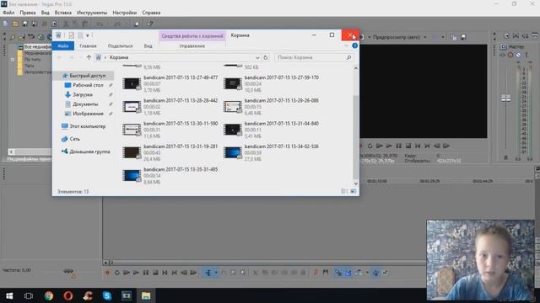The height and width of the screenshot is (303, 540).
Task: Toggle Lock Envelopes to Events icon
Action: pyautogui.click(x=375, y=273)
